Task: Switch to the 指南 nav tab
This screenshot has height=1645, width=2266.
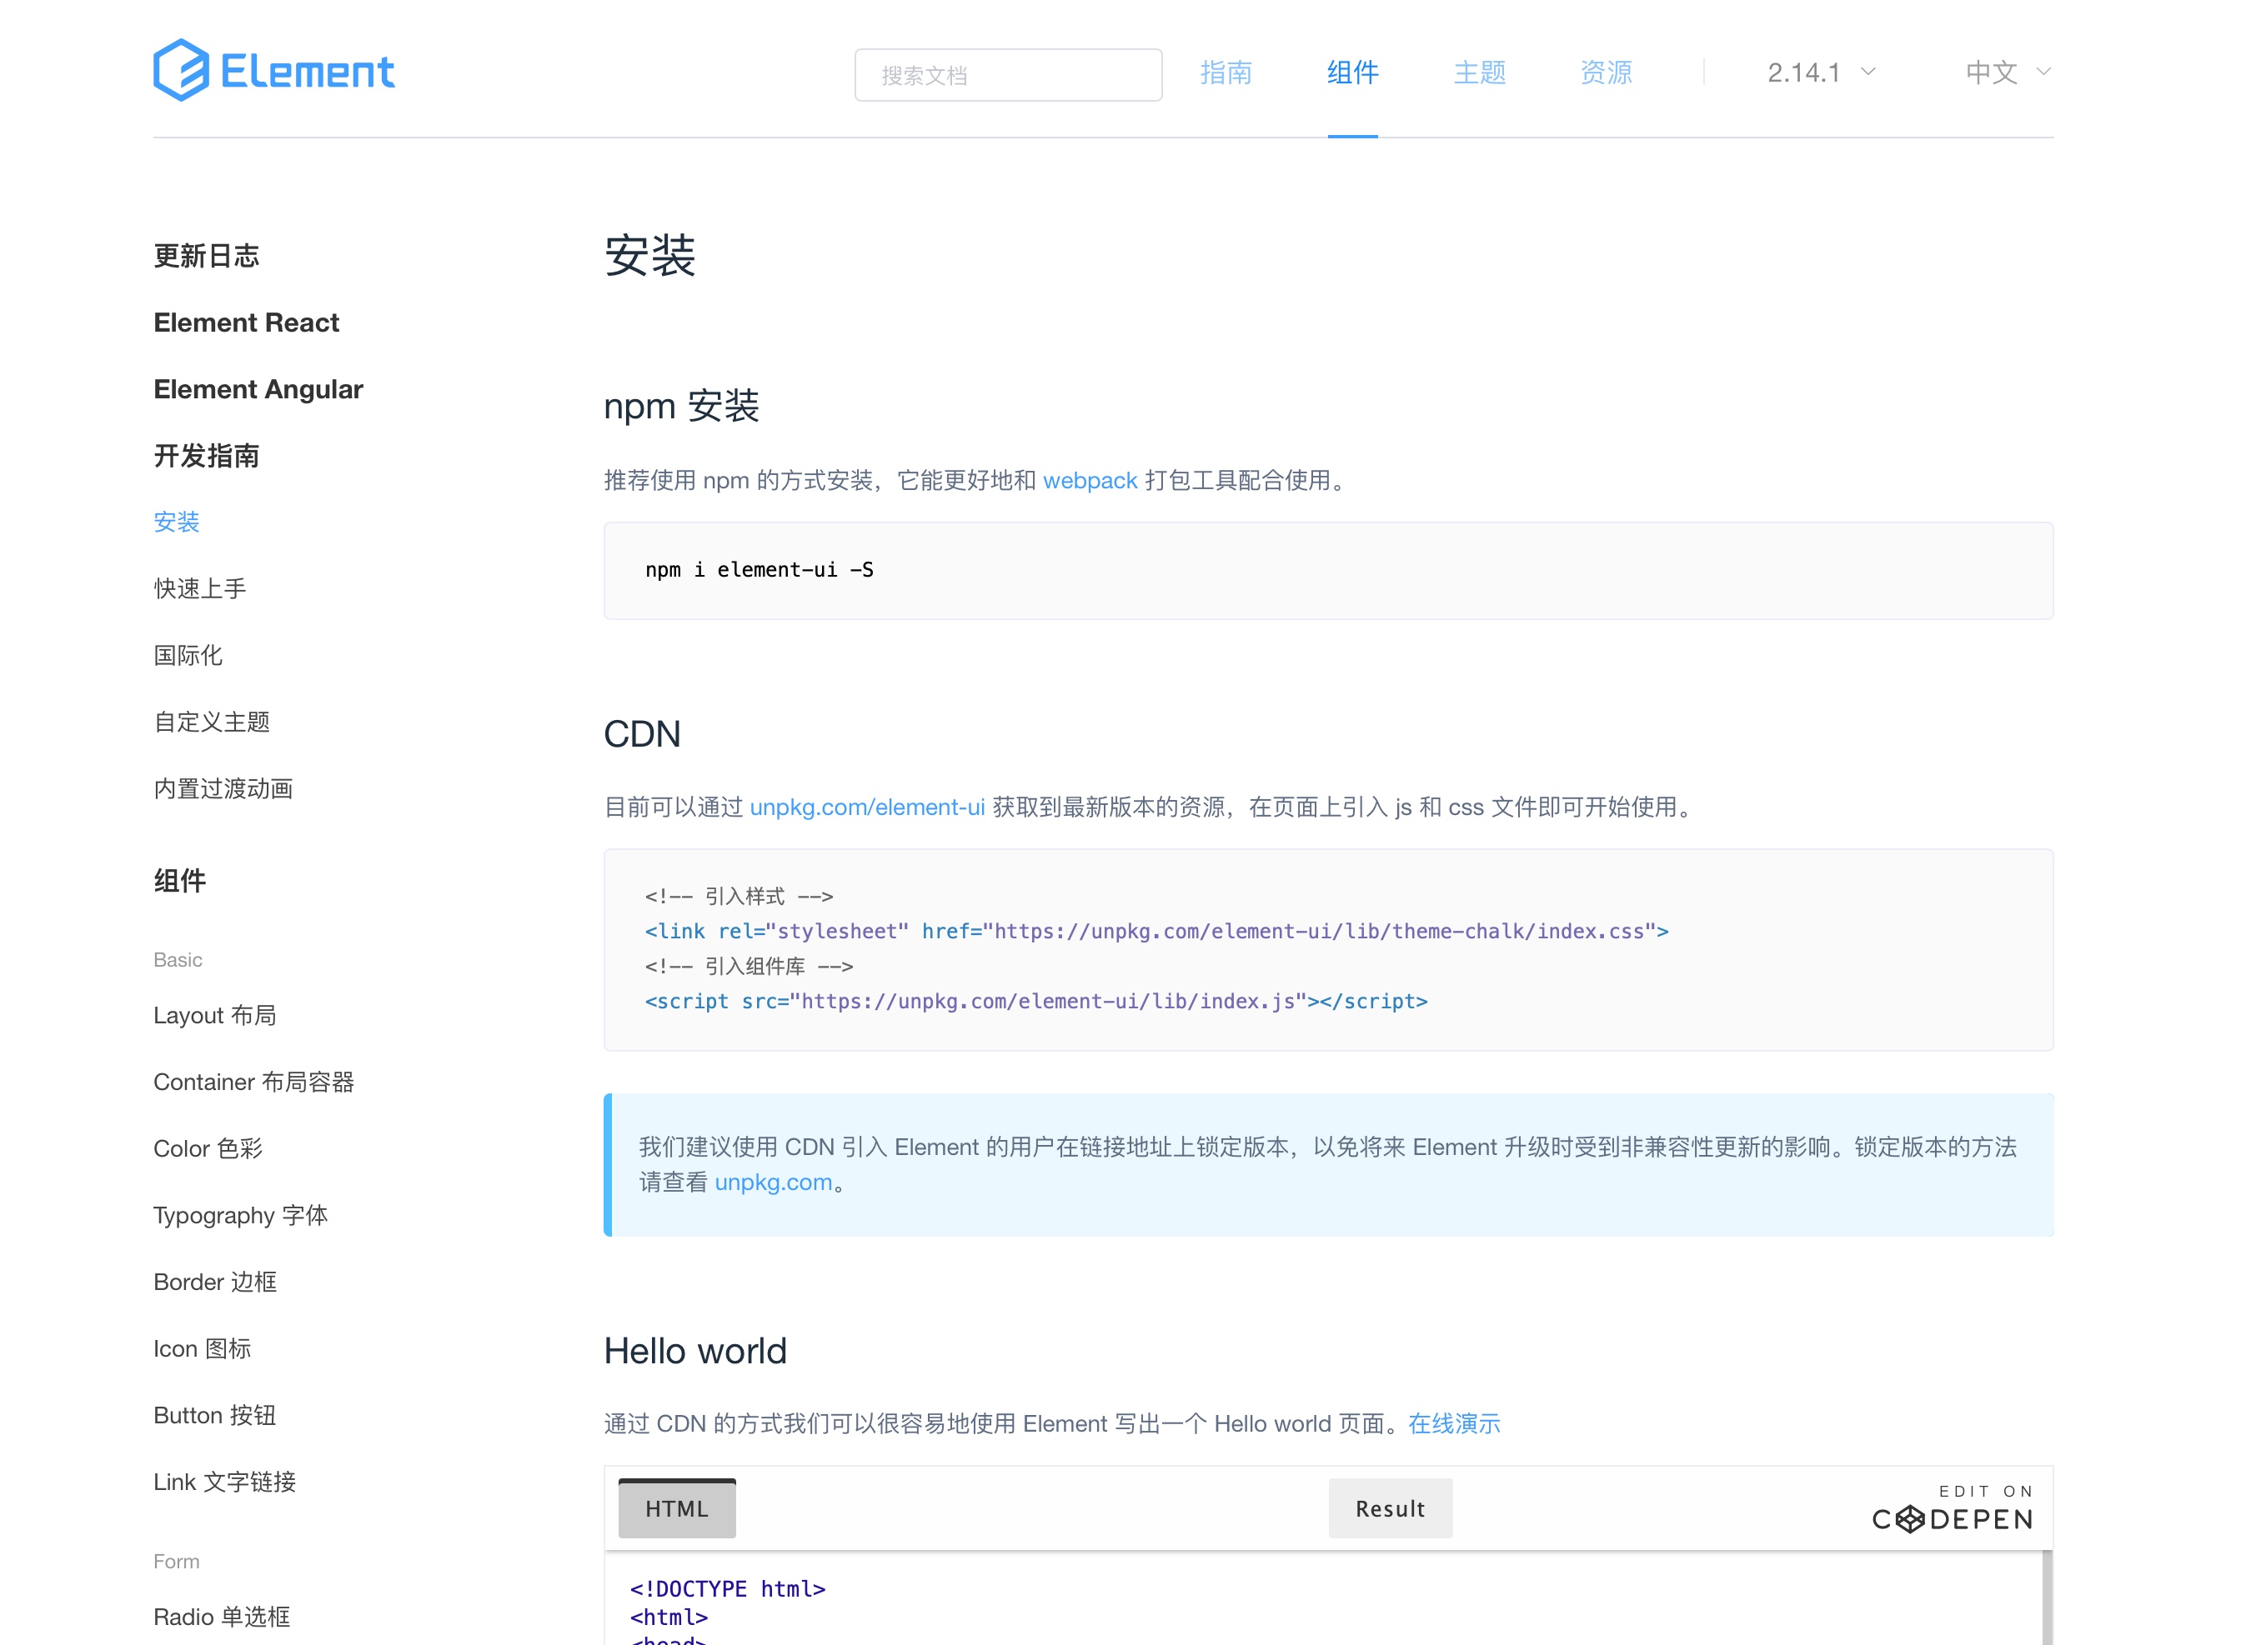Action: (1226, 72)
